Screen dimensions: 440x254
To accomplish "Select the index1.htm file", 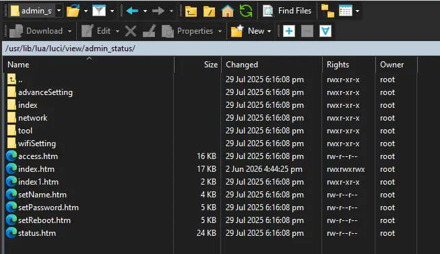I will 38,182.
